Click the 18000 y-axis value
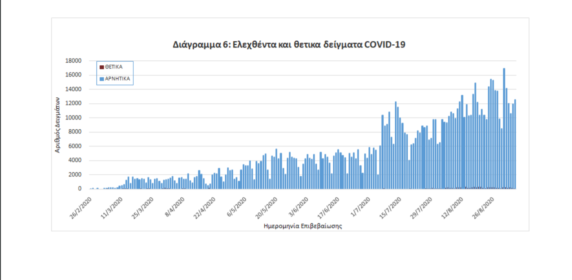The height and width of the screenshot is (280, 572). [74, 61]
